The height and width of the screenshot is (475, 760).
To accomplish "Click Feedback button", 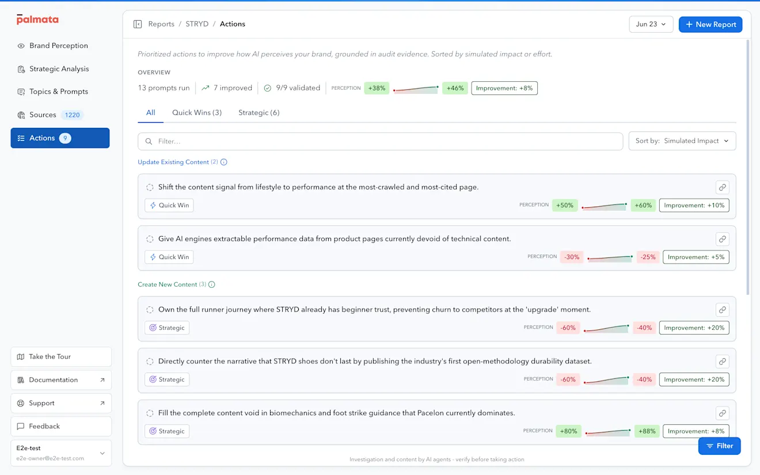I will click(x=61, y=427).
